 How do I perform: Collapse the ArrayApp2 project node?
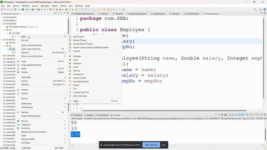coord(2,23)
